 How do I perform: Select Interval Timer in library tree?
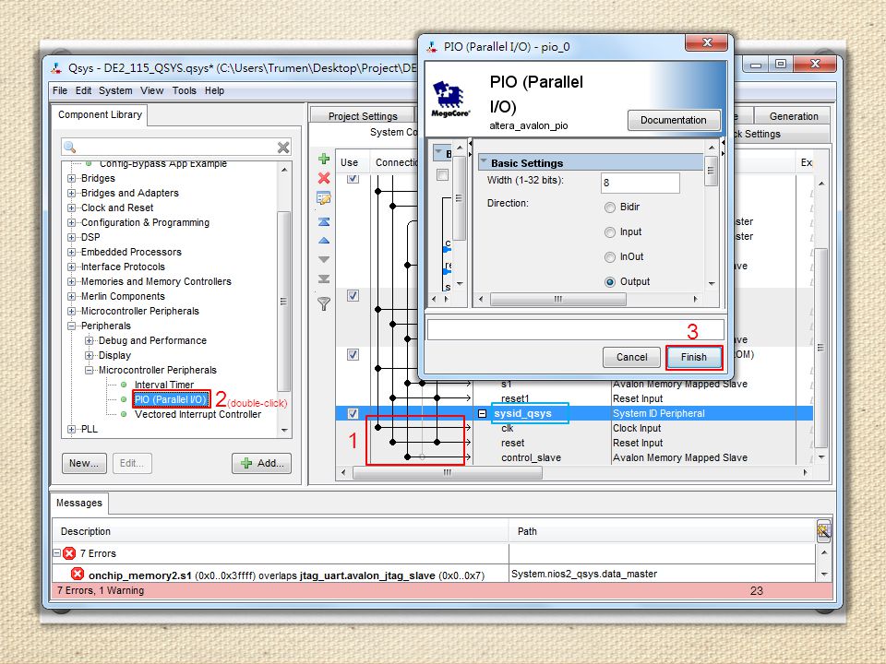click(x=164, y=385)
